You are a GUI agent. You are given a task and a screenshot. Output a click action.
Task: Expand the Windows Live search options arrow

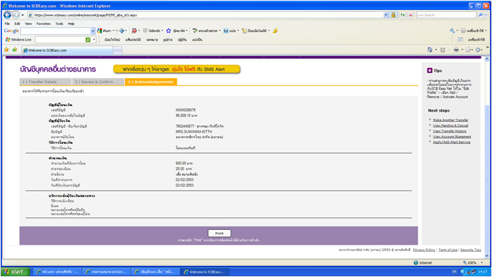(93, 40)
